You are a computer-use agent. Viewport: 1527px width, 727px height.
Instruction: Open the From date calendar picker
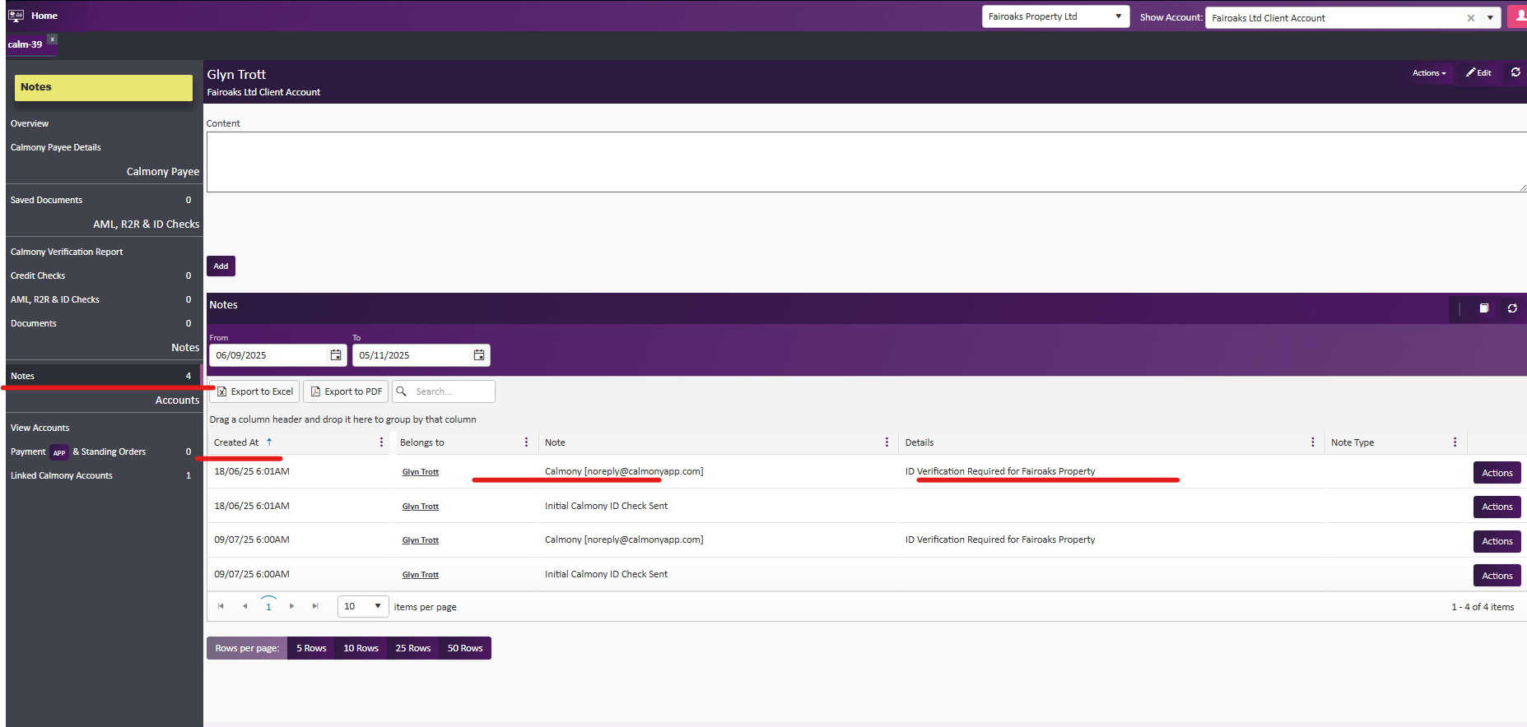pos(336,355)
